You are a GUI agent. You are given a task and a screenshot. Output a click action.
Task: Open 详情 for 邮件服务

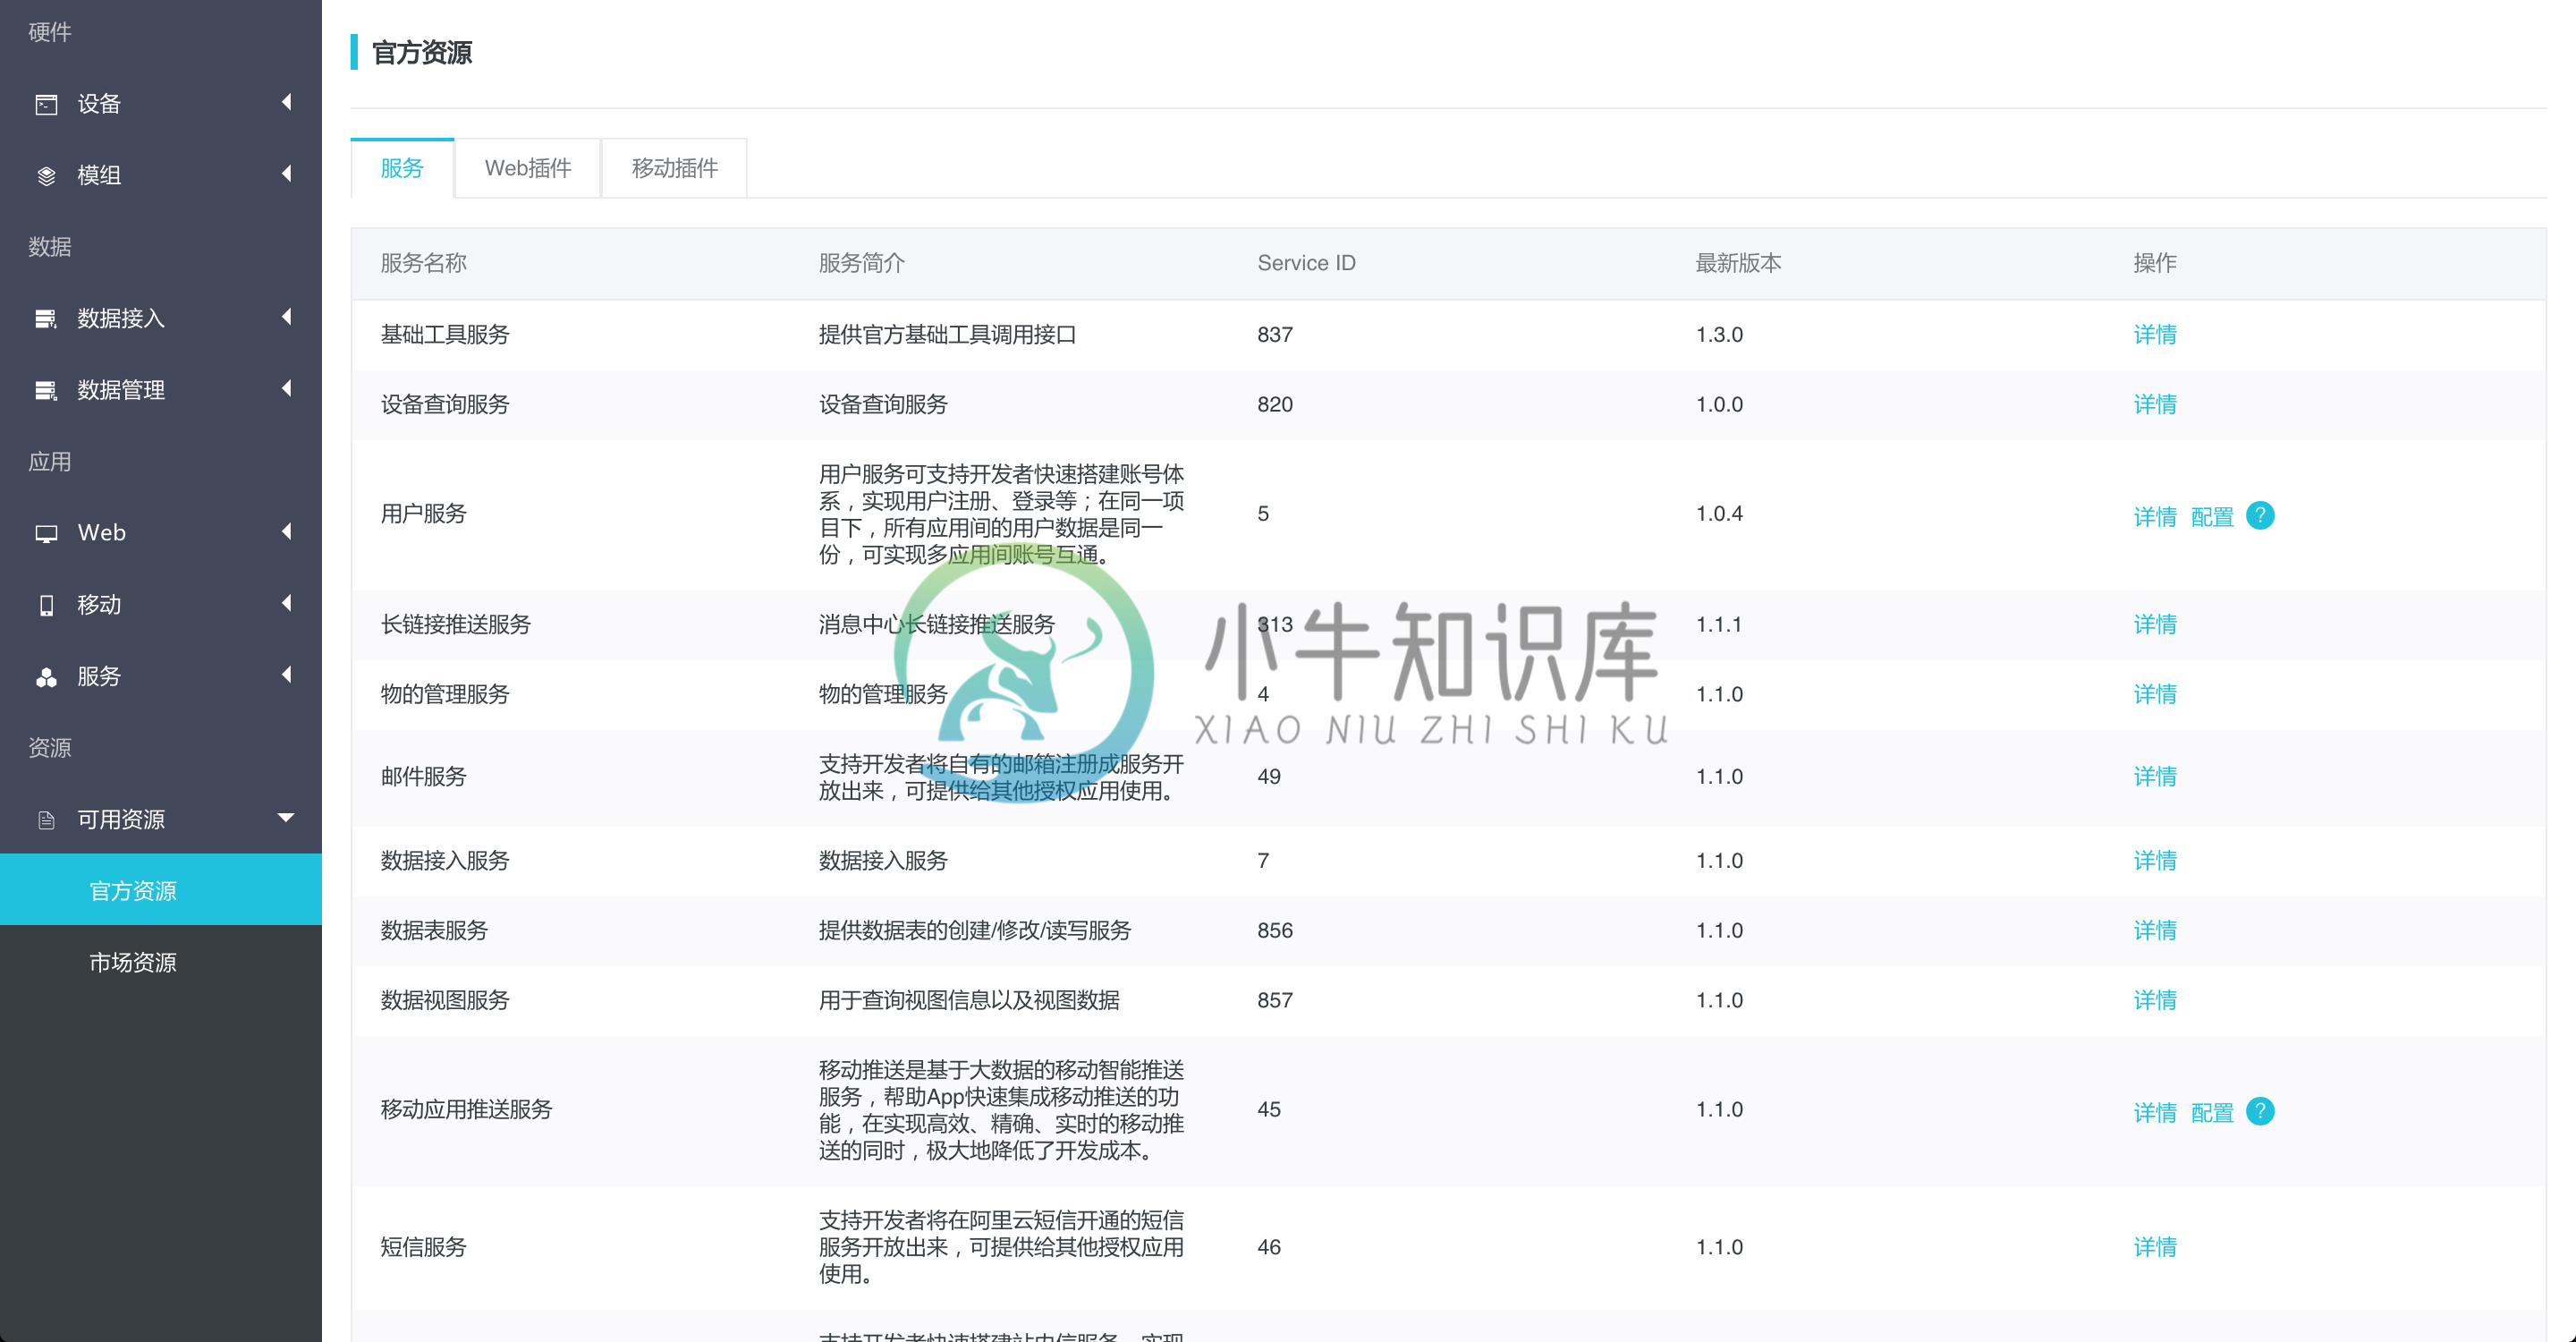point(2155,777)
